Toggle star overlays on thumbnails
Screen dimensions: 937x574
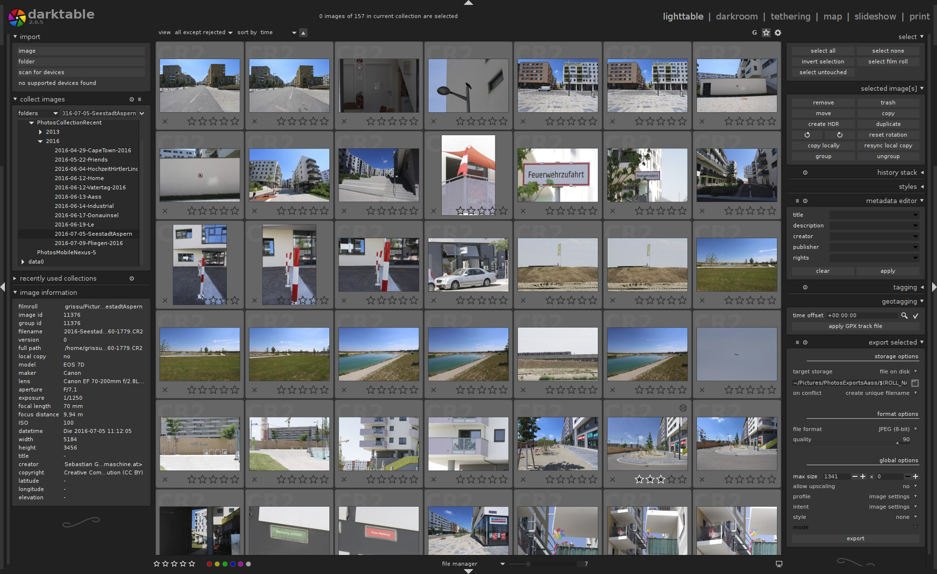pyautogui.click(x=766, y=33)
